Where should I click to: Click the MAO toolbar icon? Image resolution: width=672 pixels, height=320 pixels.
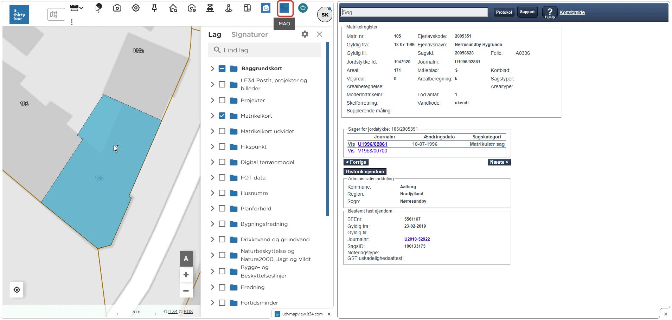[x=284, y=8]
